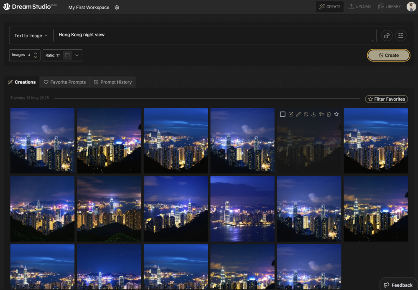Open the image in the editor via expand icon
The height and width of the screenshot is (290, 418).
click(x=291, y=114)
